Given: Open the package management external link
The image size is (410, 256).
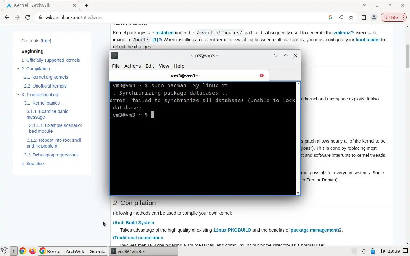Looking at the screenshot, I should pyautogui.click(x=316, y=230).
